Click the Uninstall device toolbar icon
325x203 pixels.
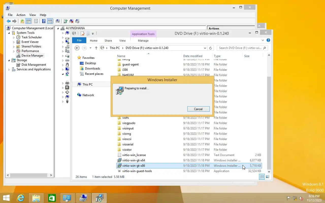coord(72,21)
